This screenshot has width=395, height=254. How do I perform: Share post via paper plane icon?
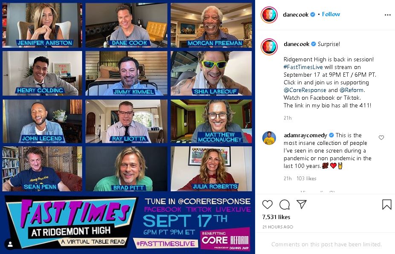302,205
